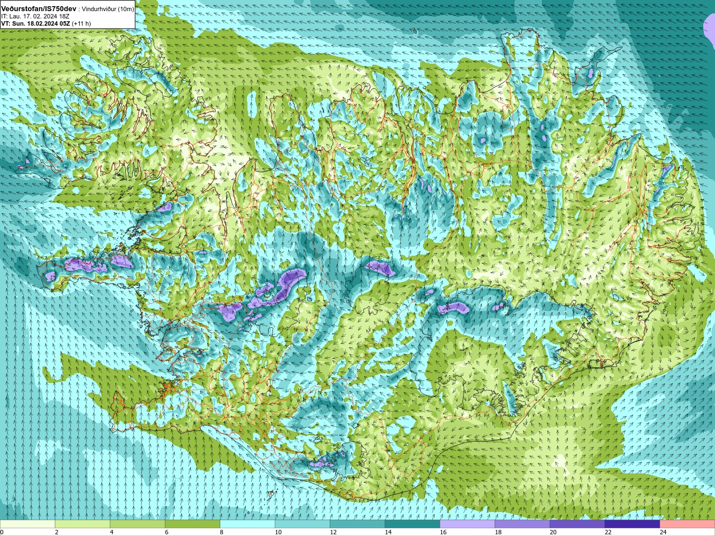The height and width of the screenshot is (536, 715).
Task: Click the pale cyan 8–10 legend swatch
Action: tap(247, 524)
